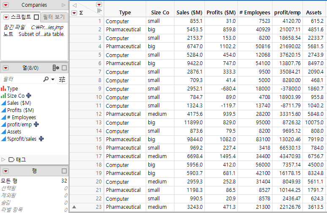Click the 노트 Subset of data table entry
327x213 pixels.
(34, 34)
